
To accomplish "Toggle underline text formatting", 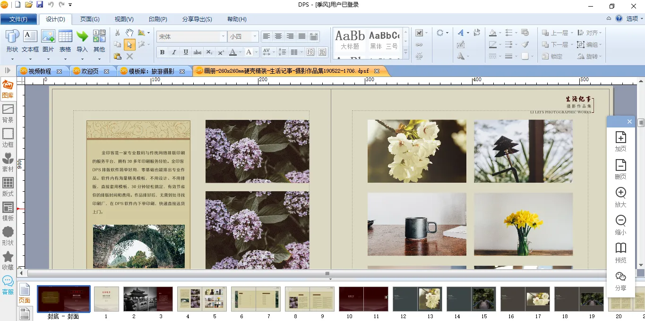I will tap(186, 52).
